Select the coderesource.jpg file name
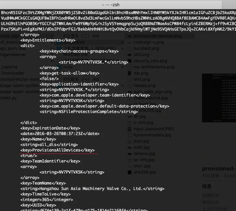236x211 pixels. (150, 98)
